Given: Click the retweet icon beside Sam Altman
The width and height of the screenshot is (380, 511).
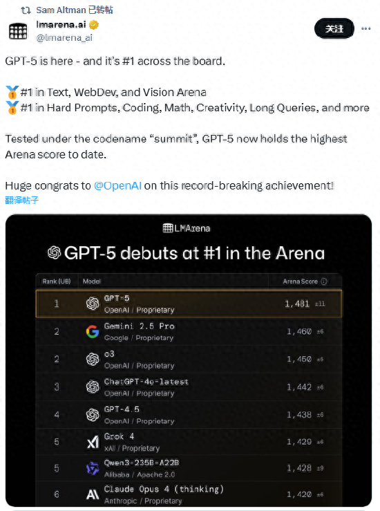Looking at the screenshot, I should click(26, 10).
